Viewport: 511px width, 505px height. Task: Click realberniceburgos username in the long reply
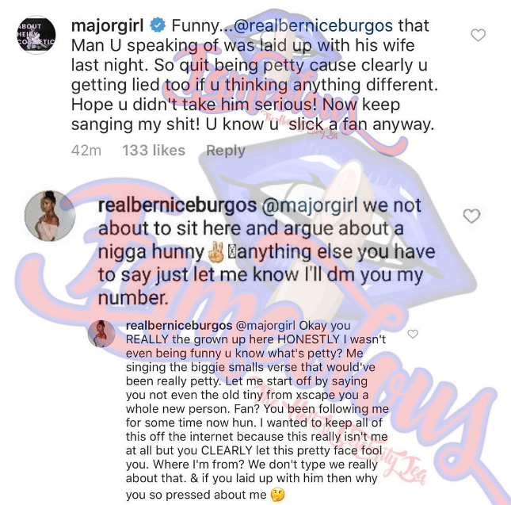(x=179, y=325)
